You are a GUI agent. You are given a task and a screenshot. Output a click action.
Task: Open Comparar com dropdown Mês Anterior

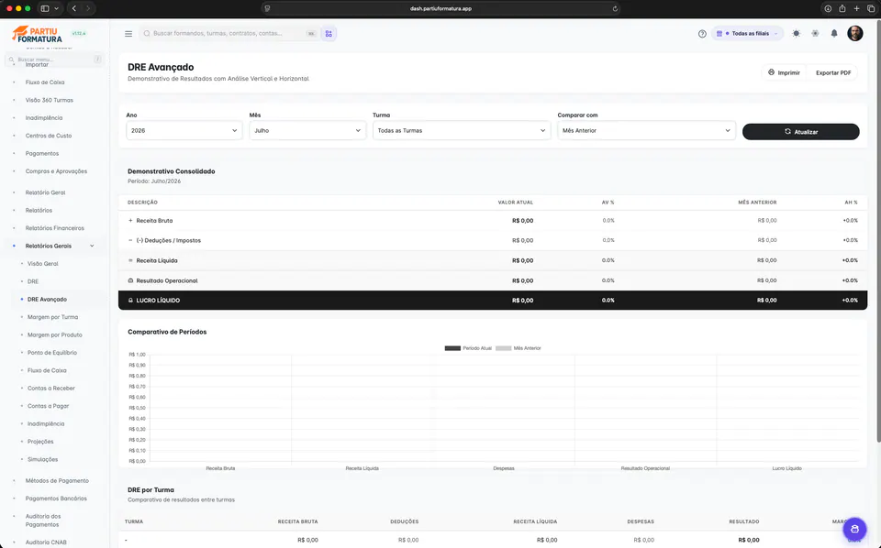pyautogui.click(x=646, y=131)
